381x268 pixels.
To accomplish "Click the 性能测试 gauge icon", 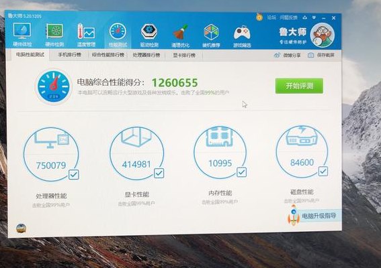I will tap(118, 35).
